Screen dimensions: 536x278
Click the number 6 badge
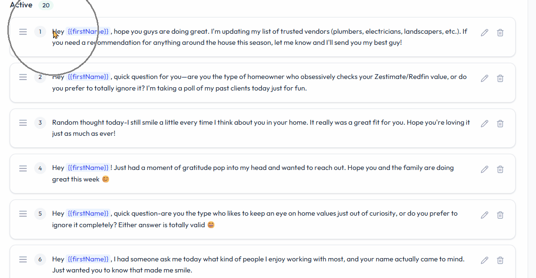coord(40,260)
